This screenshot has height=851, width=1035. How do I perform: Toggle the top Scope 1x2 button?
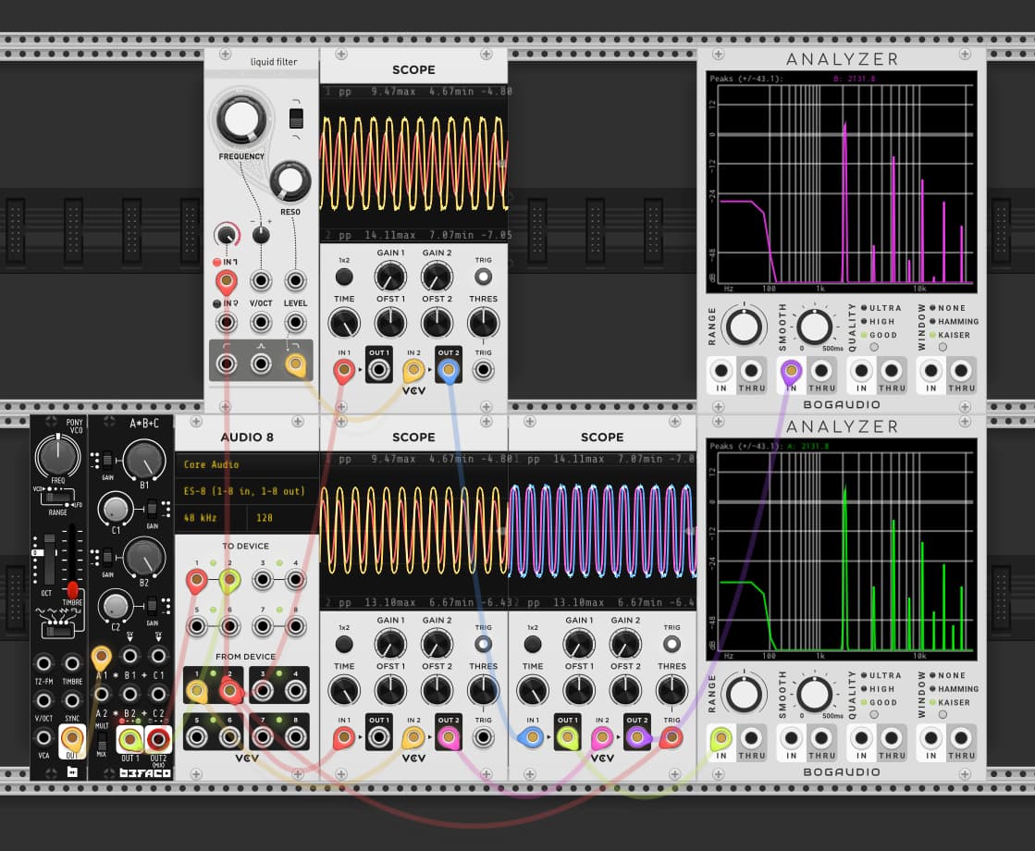pos(344,277)
